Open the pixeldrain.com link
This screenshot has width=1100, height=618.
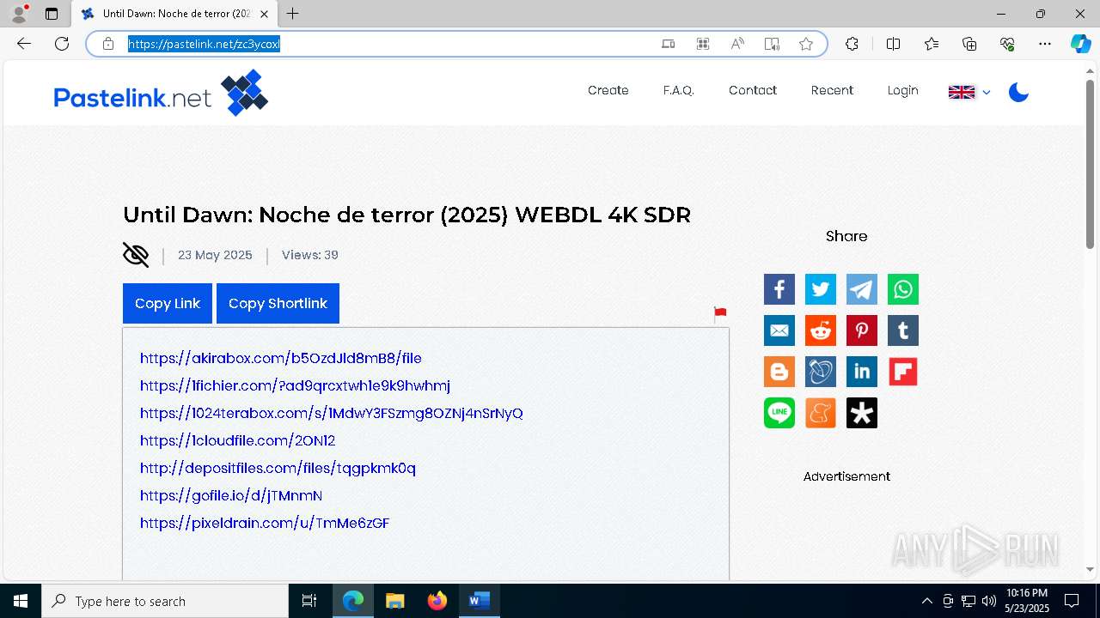tap(265, 523)
